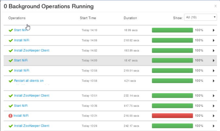220x131 pixels.
Task: Click the red error icon beside Install NiFi
Action: pyautogui.click(x=10, y=116)
